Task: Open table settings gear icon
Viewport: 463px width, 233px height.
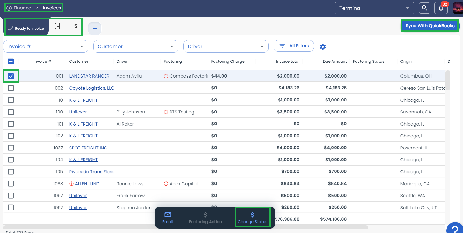Action: coord(323,47)
